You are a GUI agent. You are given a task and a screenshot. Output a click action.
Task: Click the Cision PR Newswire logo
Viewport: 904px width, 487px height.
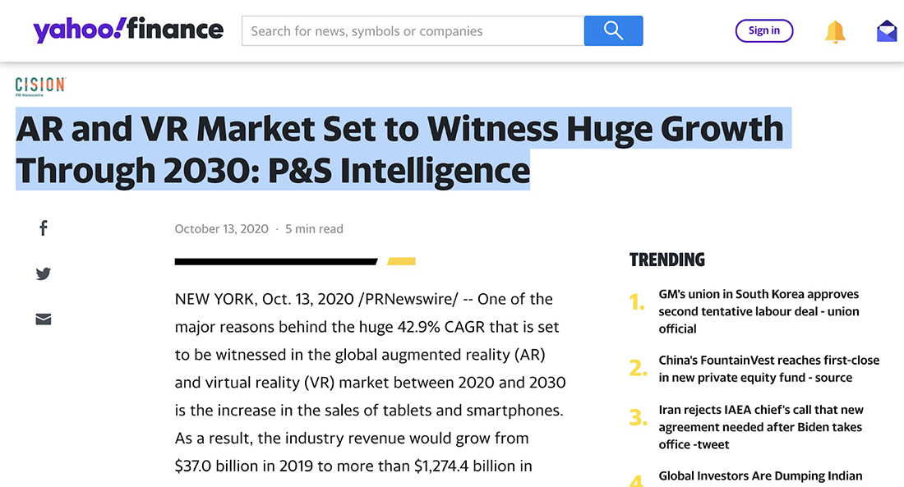(39, 85)
